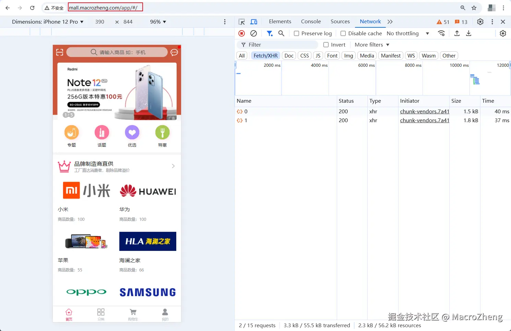
Task: Open the 购物车 cart bottom tab
Action: pyautogui.click(x=133, y=314)
